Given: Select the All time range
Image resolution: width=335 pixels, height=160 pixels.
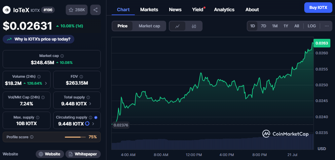Looking at the screenshot, I should click(297, 26).
